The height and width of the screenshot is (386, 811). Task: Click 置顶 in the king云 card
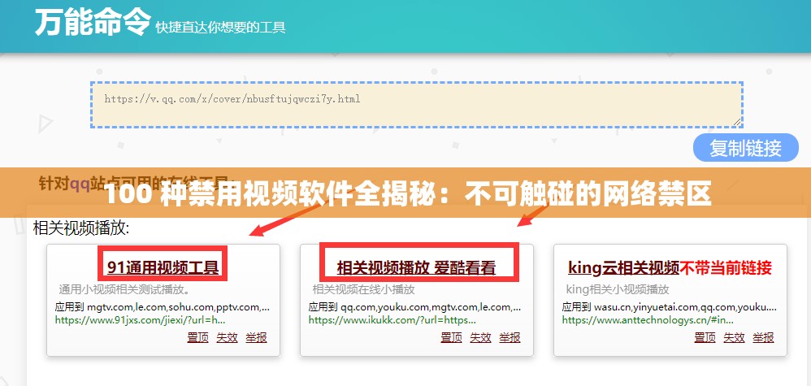[x=705, y=338]
